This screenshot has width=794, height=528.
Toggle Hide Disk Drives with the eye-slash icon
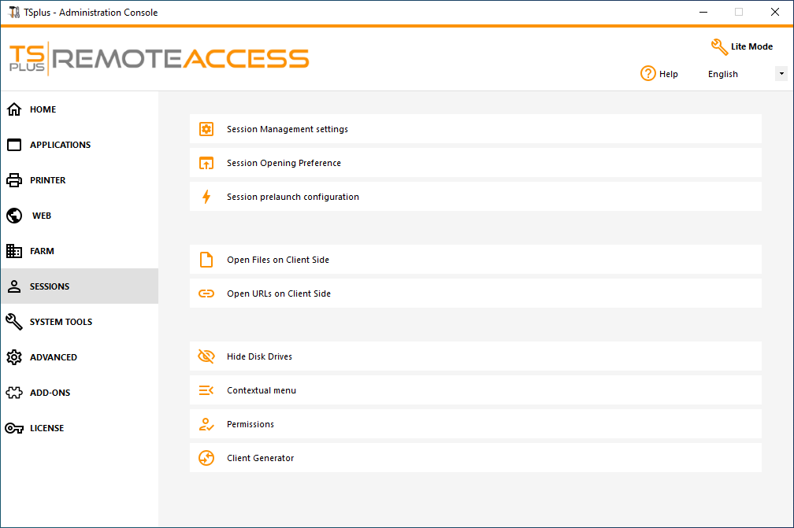tap(206, 356)
